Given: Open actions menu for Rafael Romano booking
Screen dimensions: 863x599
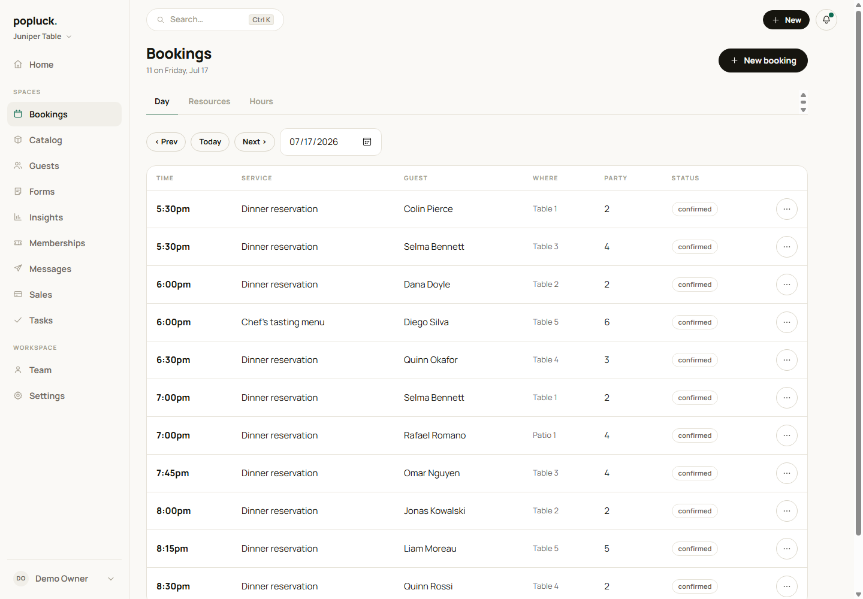Looking at the screenshot, I should (787, 435).
